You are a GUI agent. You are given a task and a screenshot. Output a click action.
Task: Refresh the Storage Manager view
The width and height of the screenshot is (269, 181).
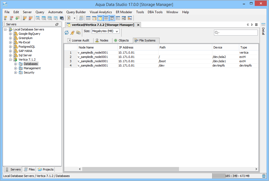(x=67, y=32)
